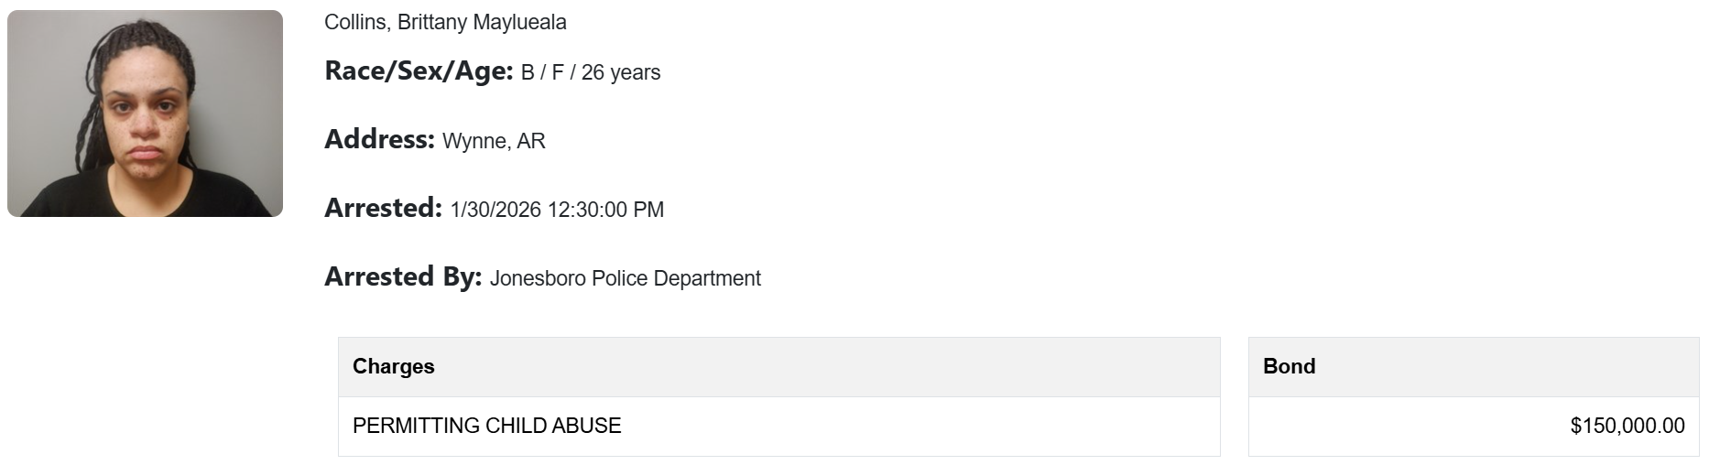Select the arrest time 12:30:00 PM

click(x=605, y=210)
